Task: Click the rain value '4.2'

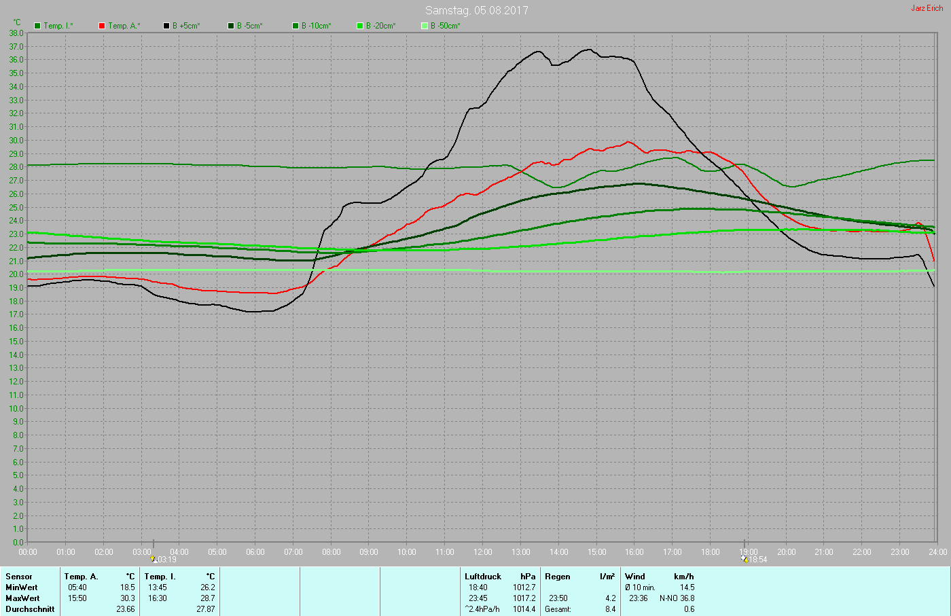Action: tap(611, 598)
